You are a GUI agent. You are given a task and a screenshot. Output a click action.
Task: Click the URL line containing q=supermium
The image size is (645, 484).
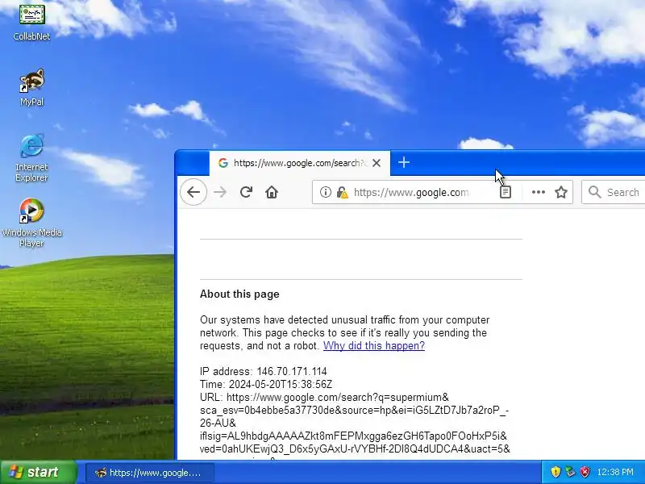324,397
